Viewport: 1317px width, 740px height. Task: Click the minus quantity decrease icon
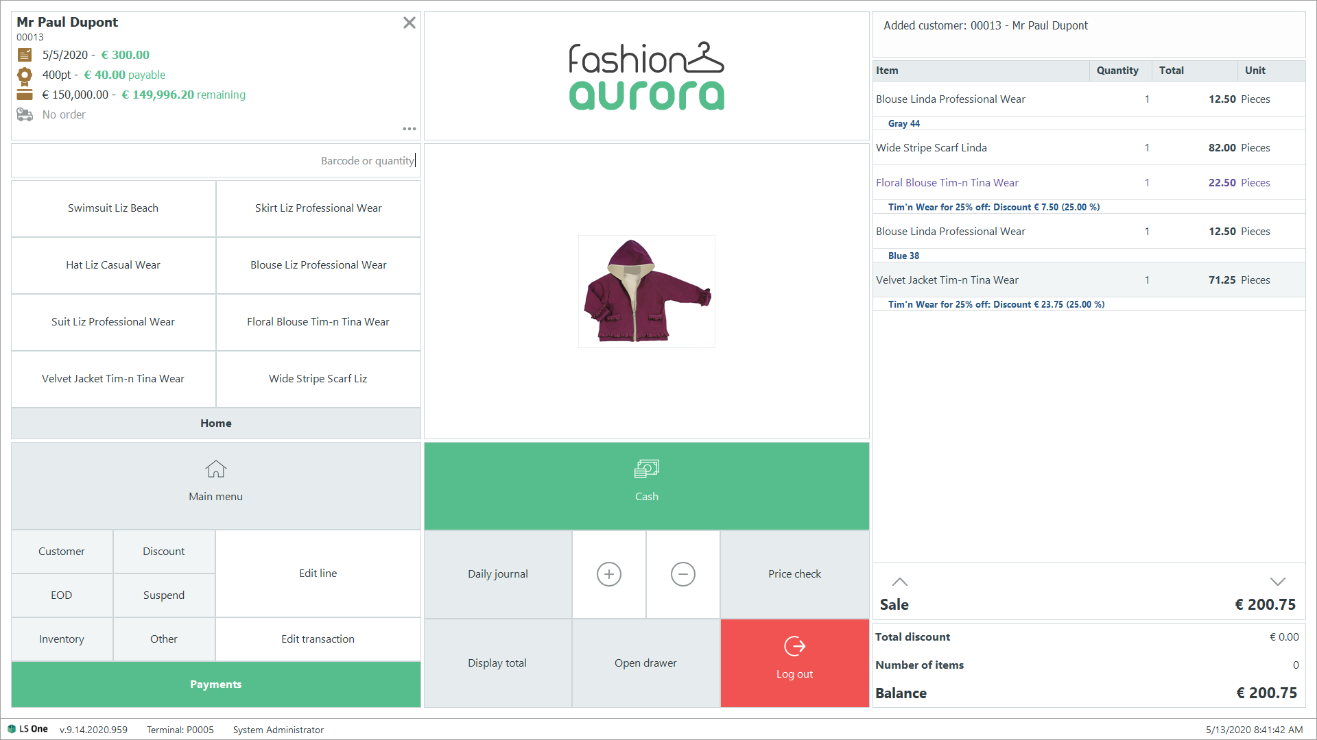[x=683, y=574]
